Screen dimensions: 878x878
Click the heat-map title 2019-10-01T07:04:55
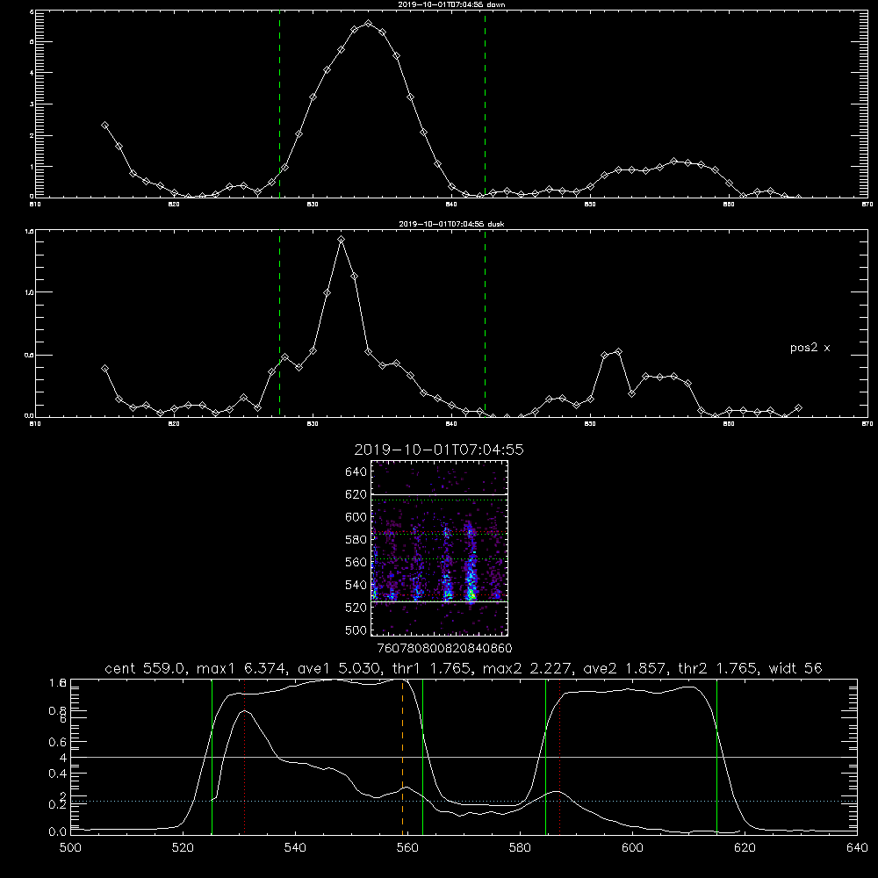tap(439, 450)
